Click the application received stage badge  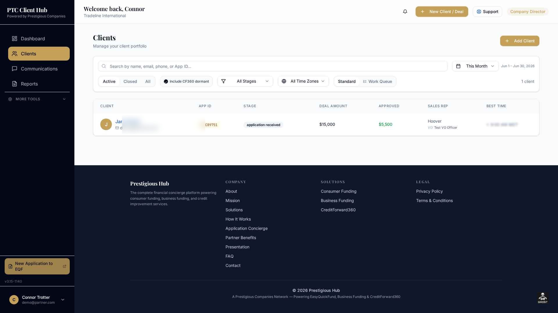click(263, 125)
